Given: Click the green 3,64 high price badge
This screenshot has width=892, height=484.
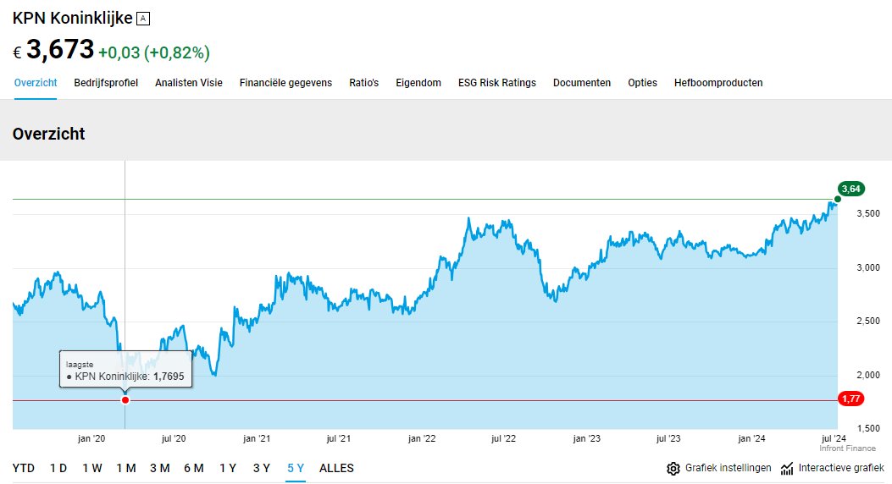Looking at the screenshot, I should click(x=851, y=190).
